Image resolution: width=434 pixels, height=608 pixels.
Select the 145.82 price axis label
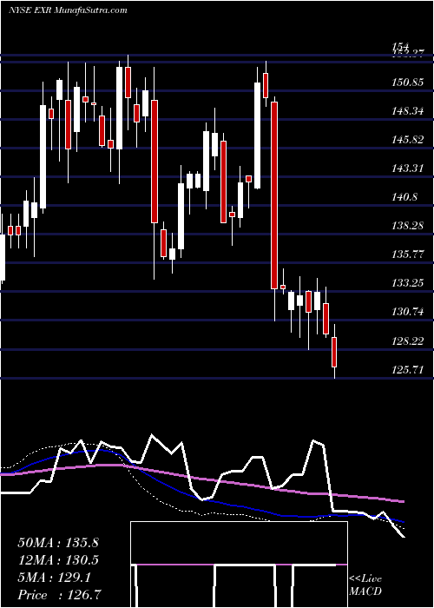click(x=406, y=140)
